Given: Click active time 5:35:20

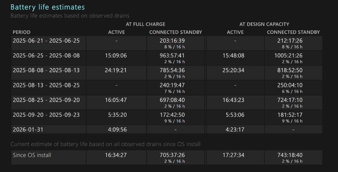Looking at the screenshot, I should click(x=117, y=115).
